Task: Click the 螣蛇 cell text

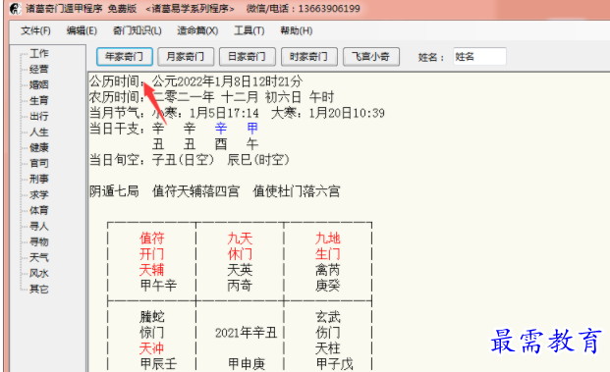Action: click(x=152, y=317)
